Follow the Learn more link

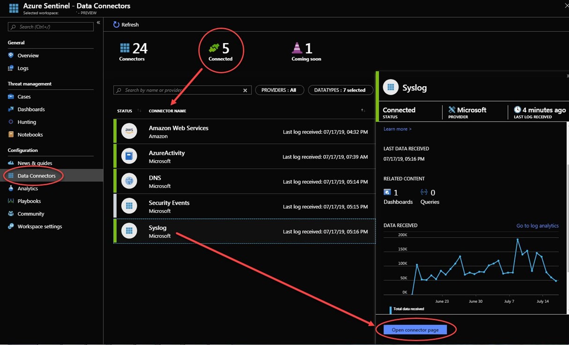[x=397, y=129]
